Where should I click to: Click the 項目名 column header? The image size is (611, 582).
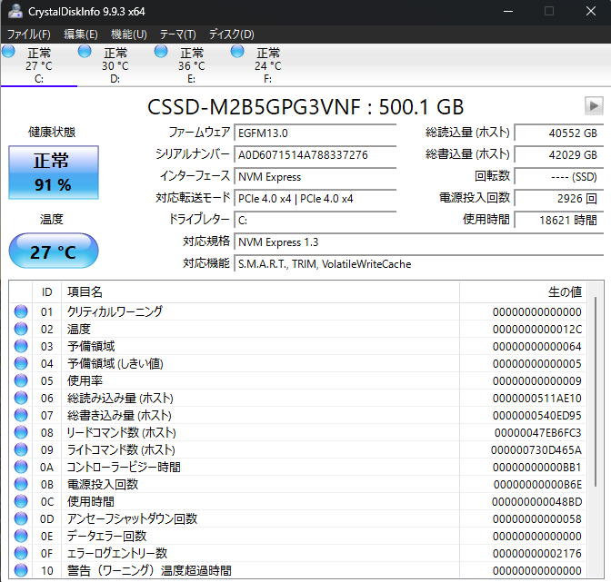tap(260, 291)
